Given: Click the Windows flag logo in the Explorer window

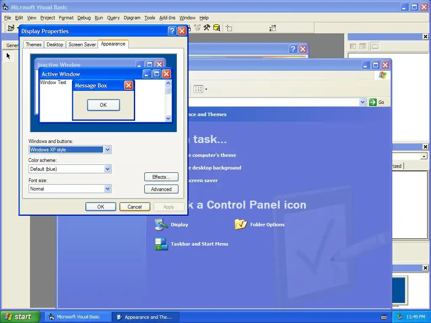Looking at the screenshot, I should click(382, 75).
